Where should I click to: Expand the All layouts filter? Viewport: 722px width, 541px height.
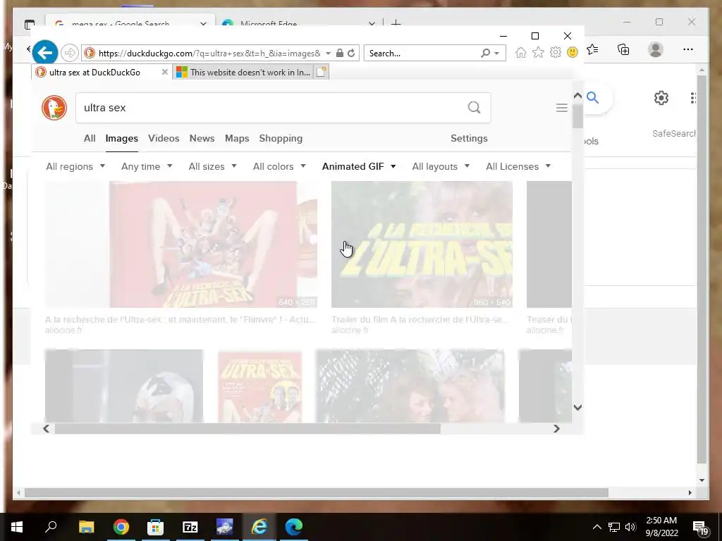(441, 166)
